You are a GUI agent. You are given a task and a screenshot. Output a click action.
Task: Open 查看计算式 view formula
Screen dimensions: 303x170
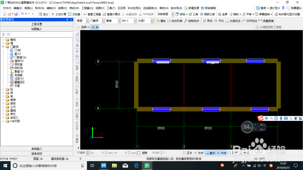tap(112, 14)
